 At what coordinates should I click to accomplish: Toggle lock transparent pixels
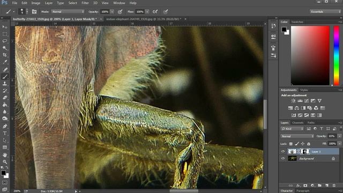tap(290, 144)
